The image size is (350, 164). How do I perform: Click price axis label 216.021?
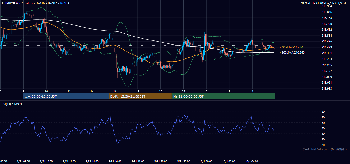tap(326, 83)
